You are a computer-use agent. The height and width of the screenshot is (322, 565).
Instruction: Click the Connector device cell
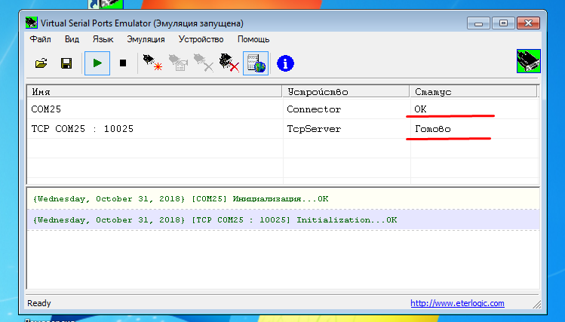[x=314, y=109]
